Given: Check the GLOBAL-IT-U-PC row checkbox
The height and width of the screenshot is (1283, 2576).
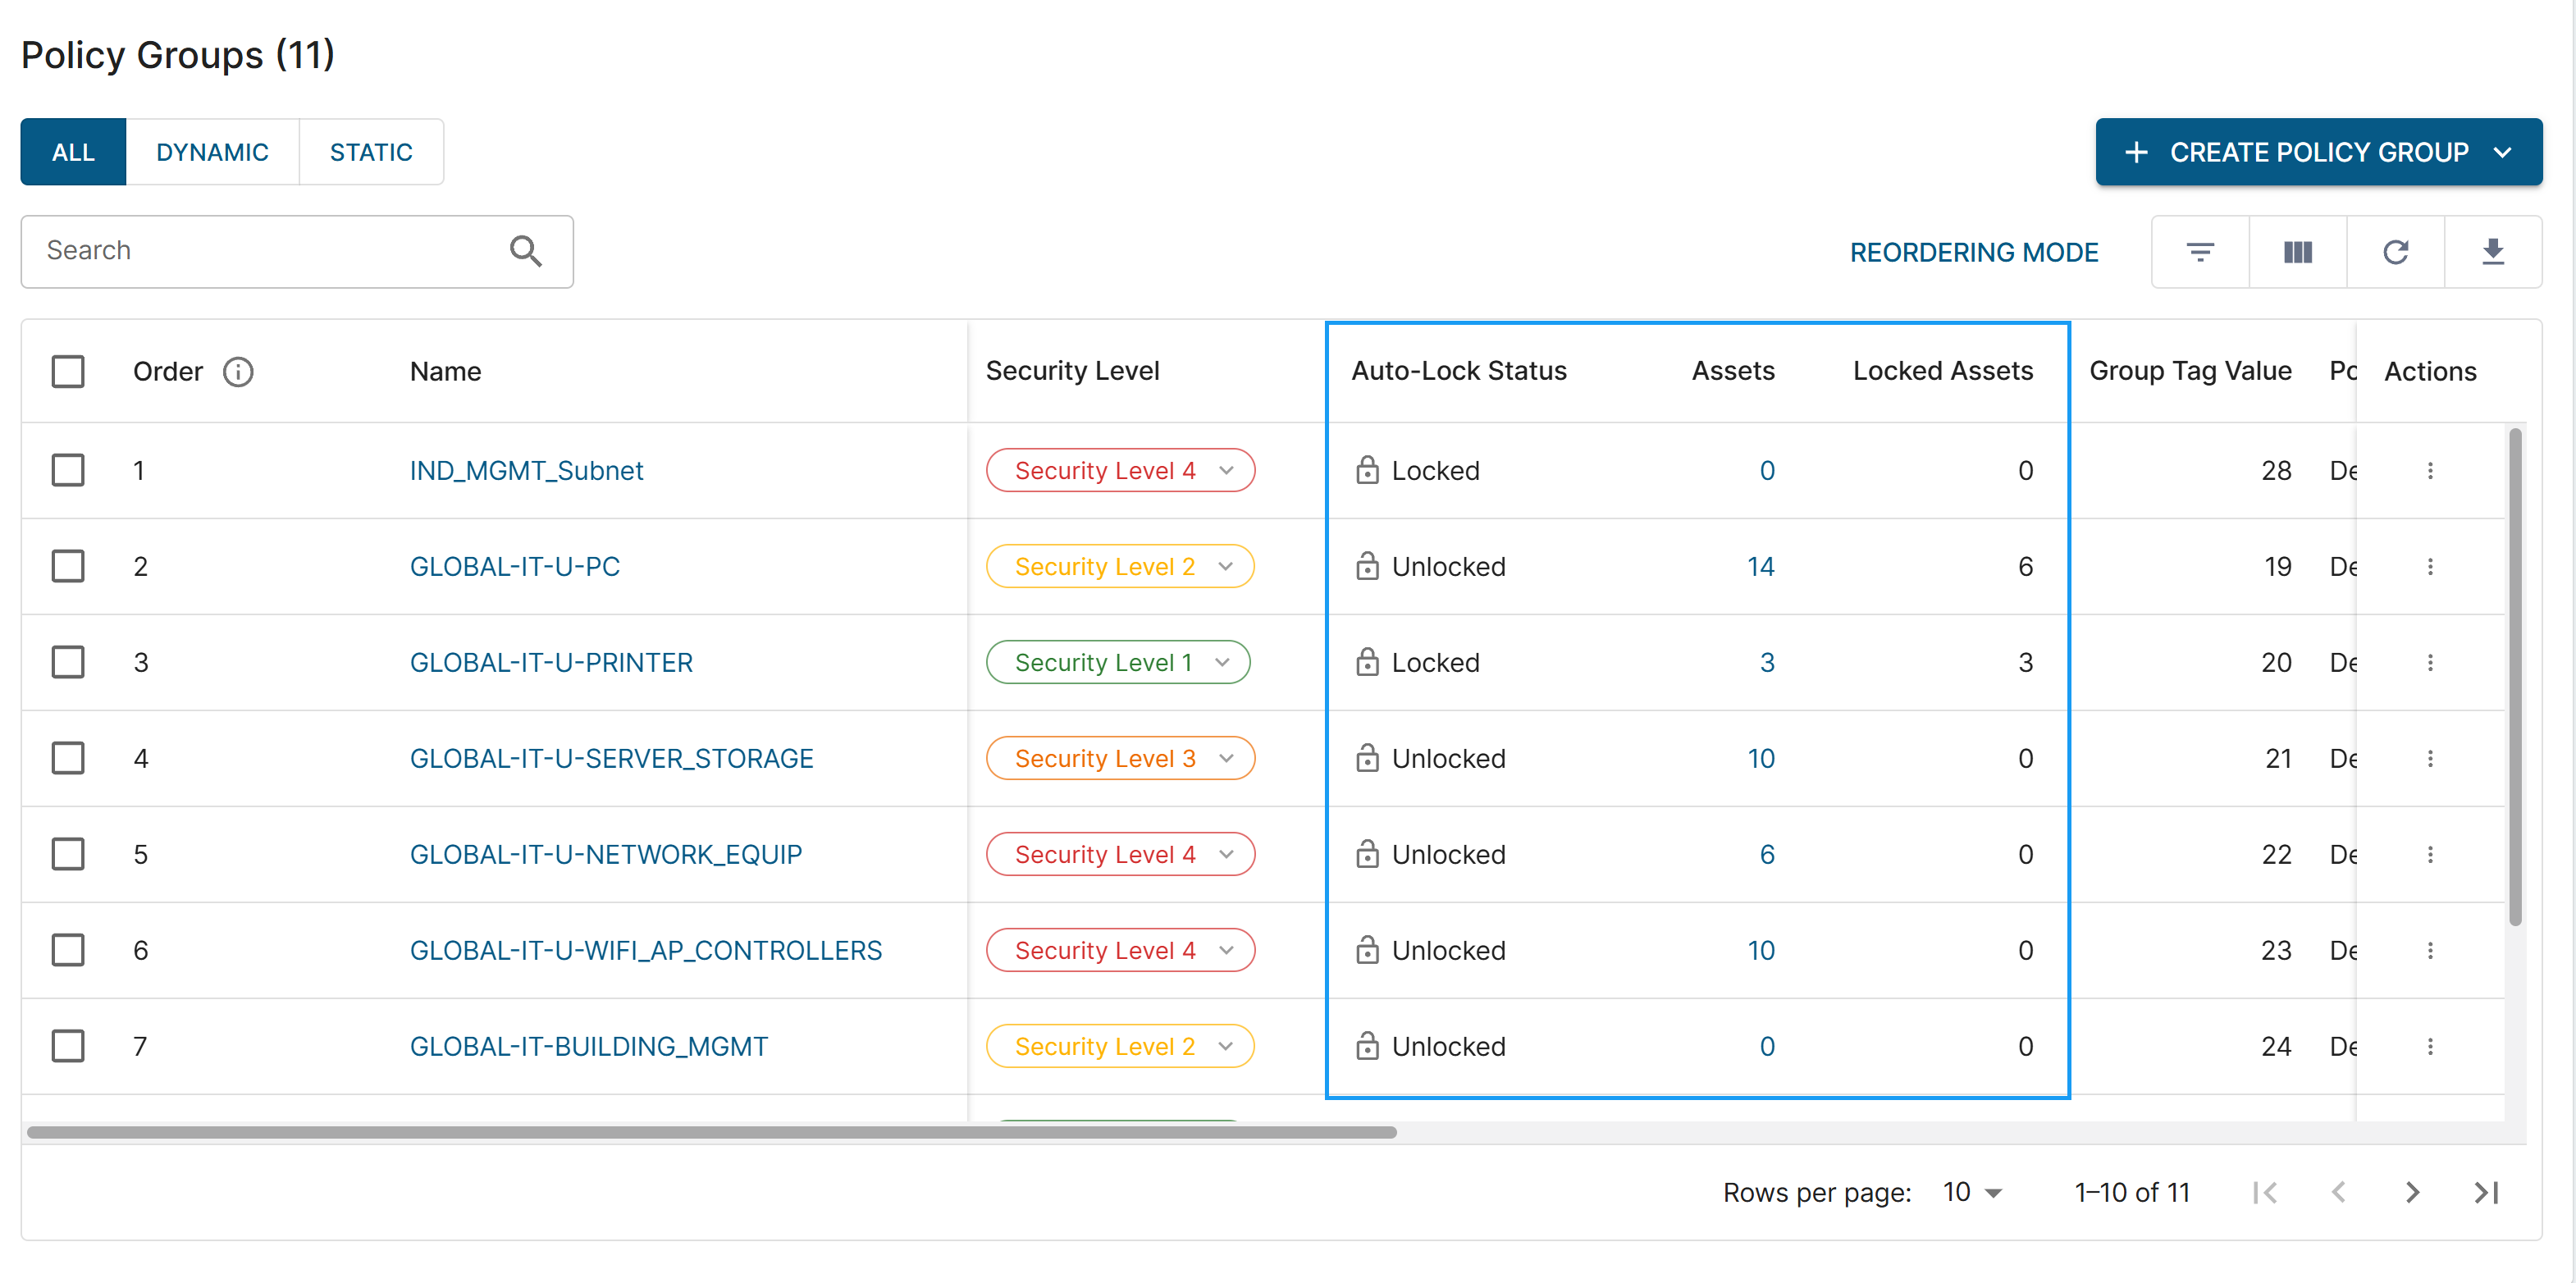Looking at the screenshot, I should 68,567.
